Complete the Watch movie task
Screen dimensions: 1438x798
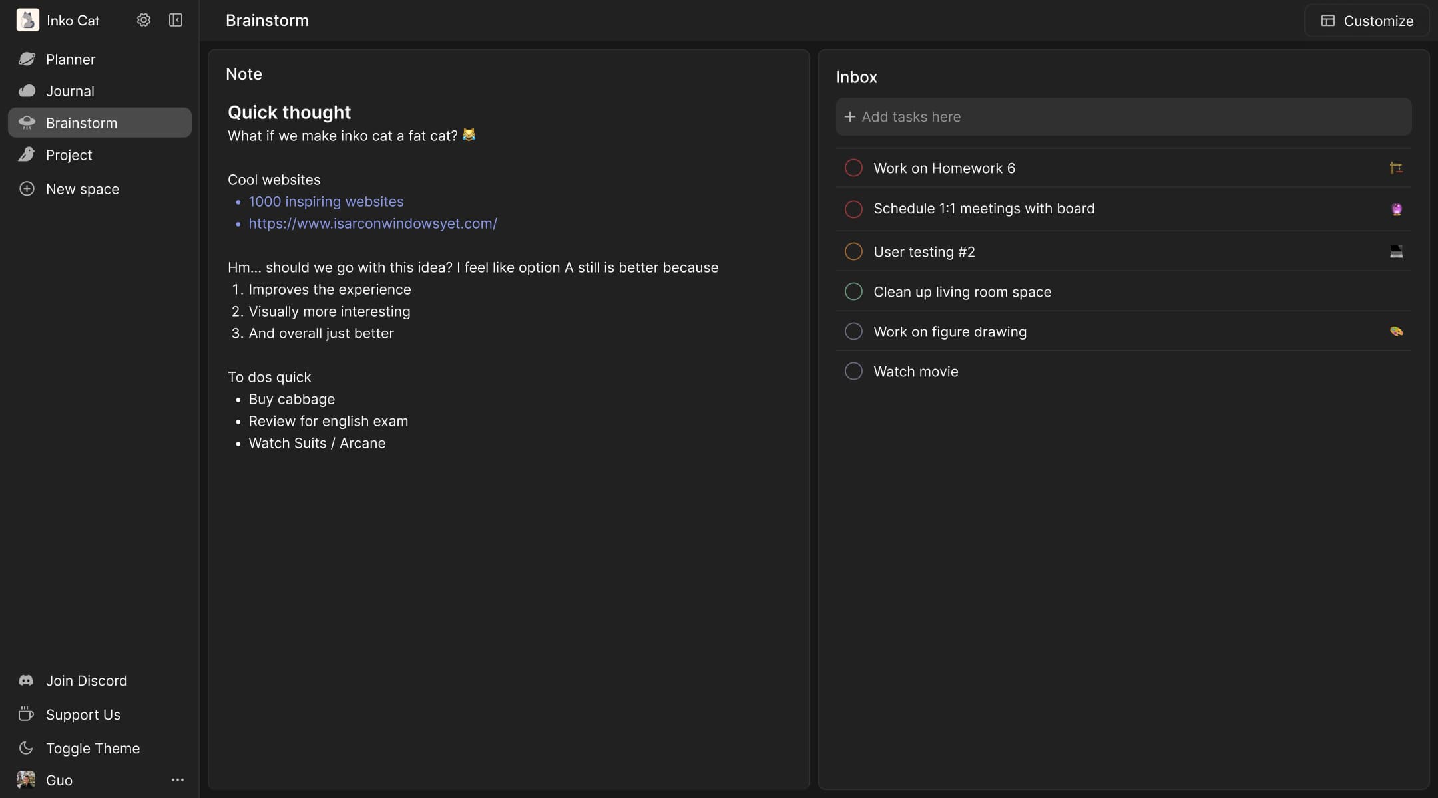[853, 371]
